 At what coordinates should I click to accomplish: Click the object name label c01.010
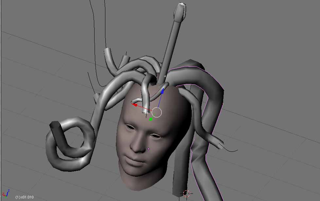pyautogui.click(x=25, y=197)
